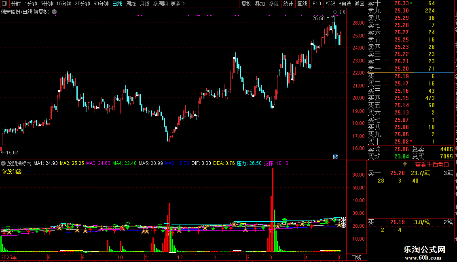Click the 卖一 detail 23.7/笔 value
The width and height of the screenshot is (457, 262).
[420, 173]
